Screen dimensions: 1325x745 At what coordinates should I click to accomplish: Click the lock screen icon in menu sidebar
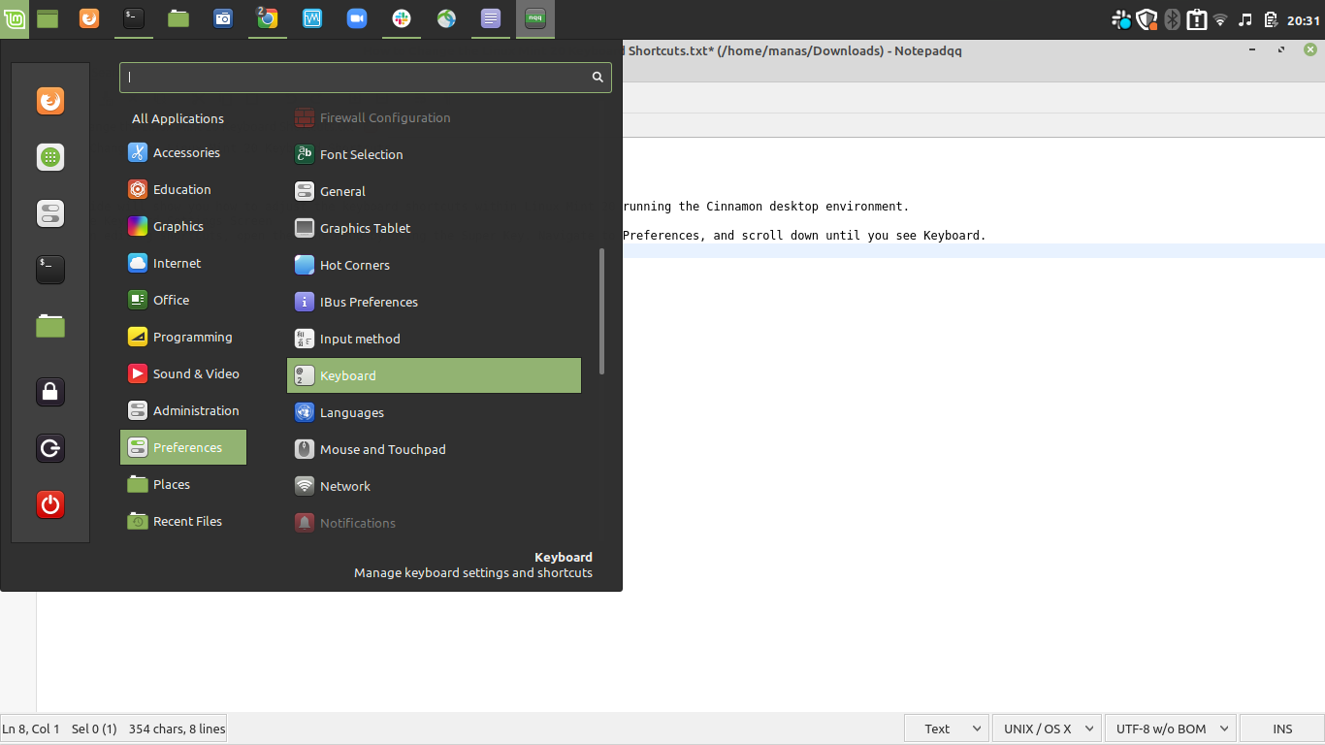(x=50, y=392)
